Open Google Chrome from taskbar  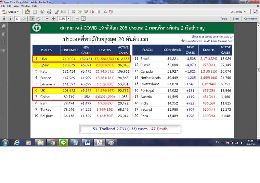click(x=52, y=143)
